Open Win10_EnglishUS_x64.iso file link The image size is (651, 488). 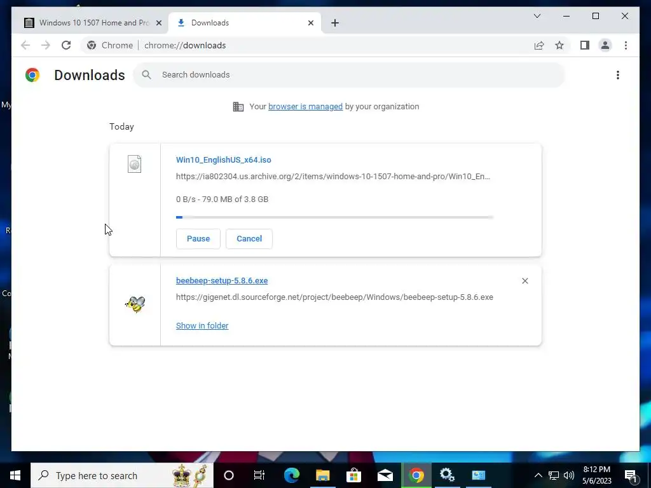tap(223, 159)
